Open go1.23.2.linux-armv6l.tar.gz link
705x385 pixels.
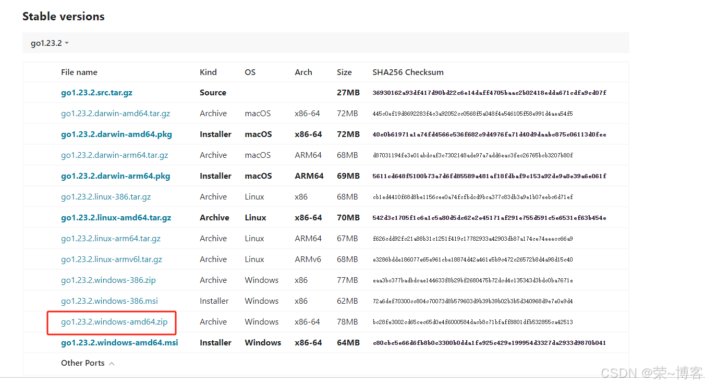(112, 259)
